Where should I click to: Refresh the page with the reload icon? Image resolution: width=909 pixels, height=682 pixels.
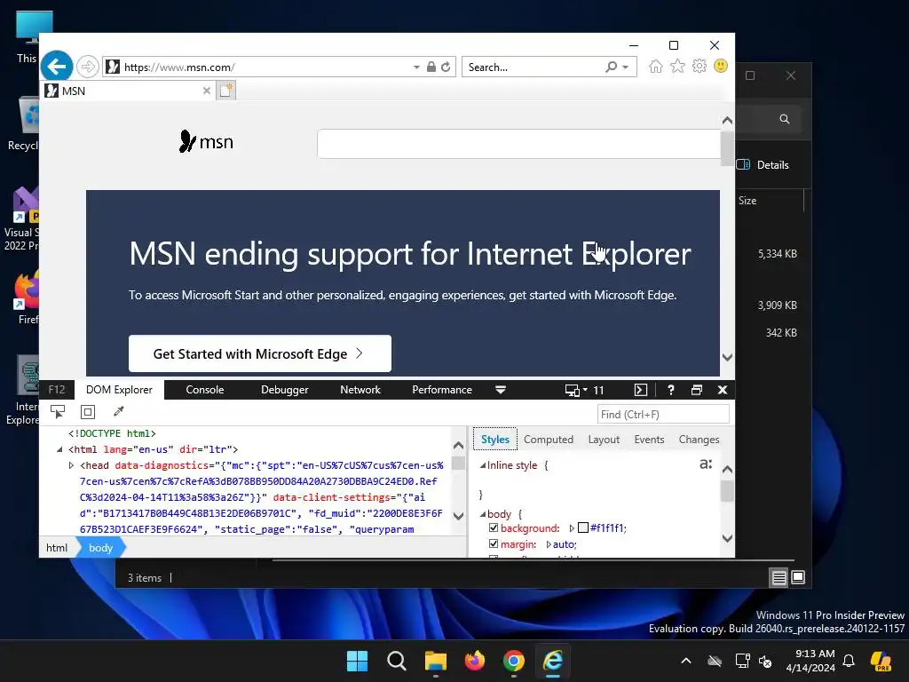pyautogui.click(x=446, y=67)
